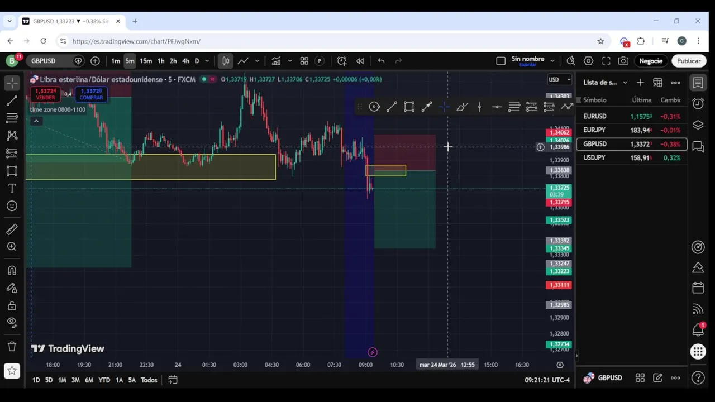This screenshot has height=402, width=715.
Task: Take a chart snapshot with the camera icon
Action: pyautogui.click(x=623, y=61)
